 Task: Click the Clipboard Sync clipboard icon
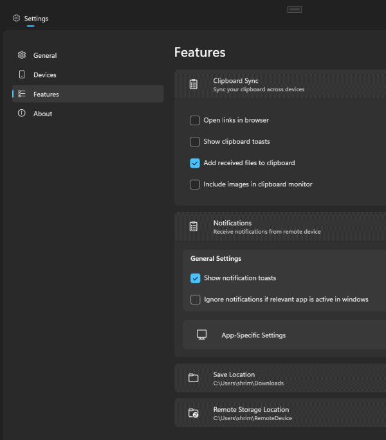194,84
